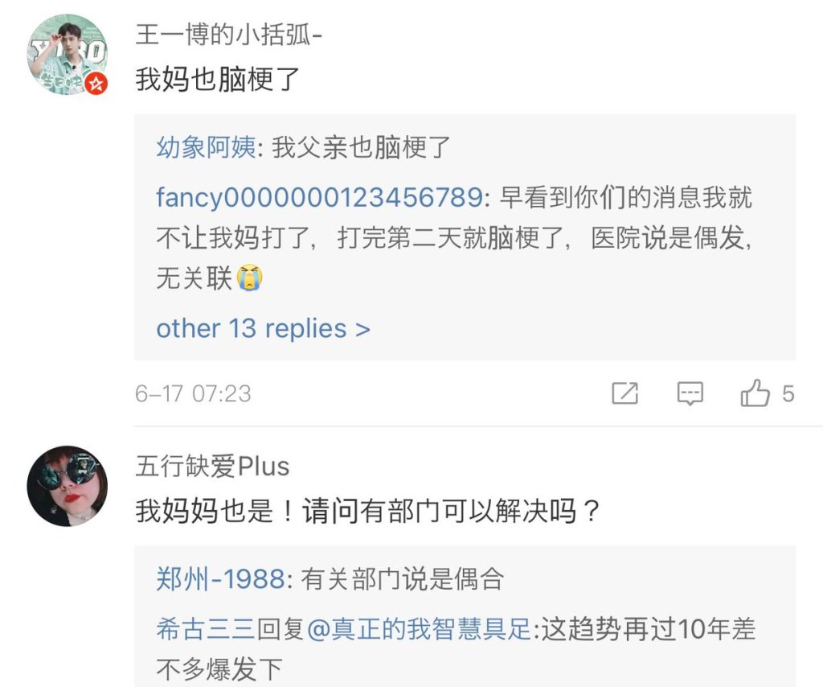This screenshot has width=823, height=687.
Task: Tap the verified badge on first avatar
Action: tap(96, 84)
